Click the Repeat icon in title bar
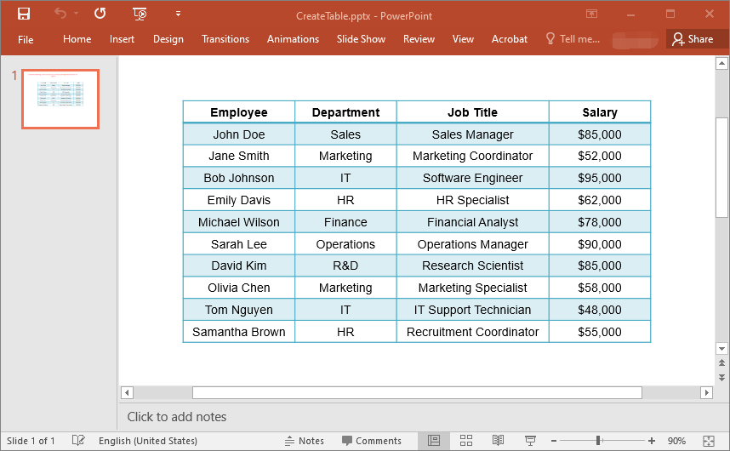 [x=100, y=13]
